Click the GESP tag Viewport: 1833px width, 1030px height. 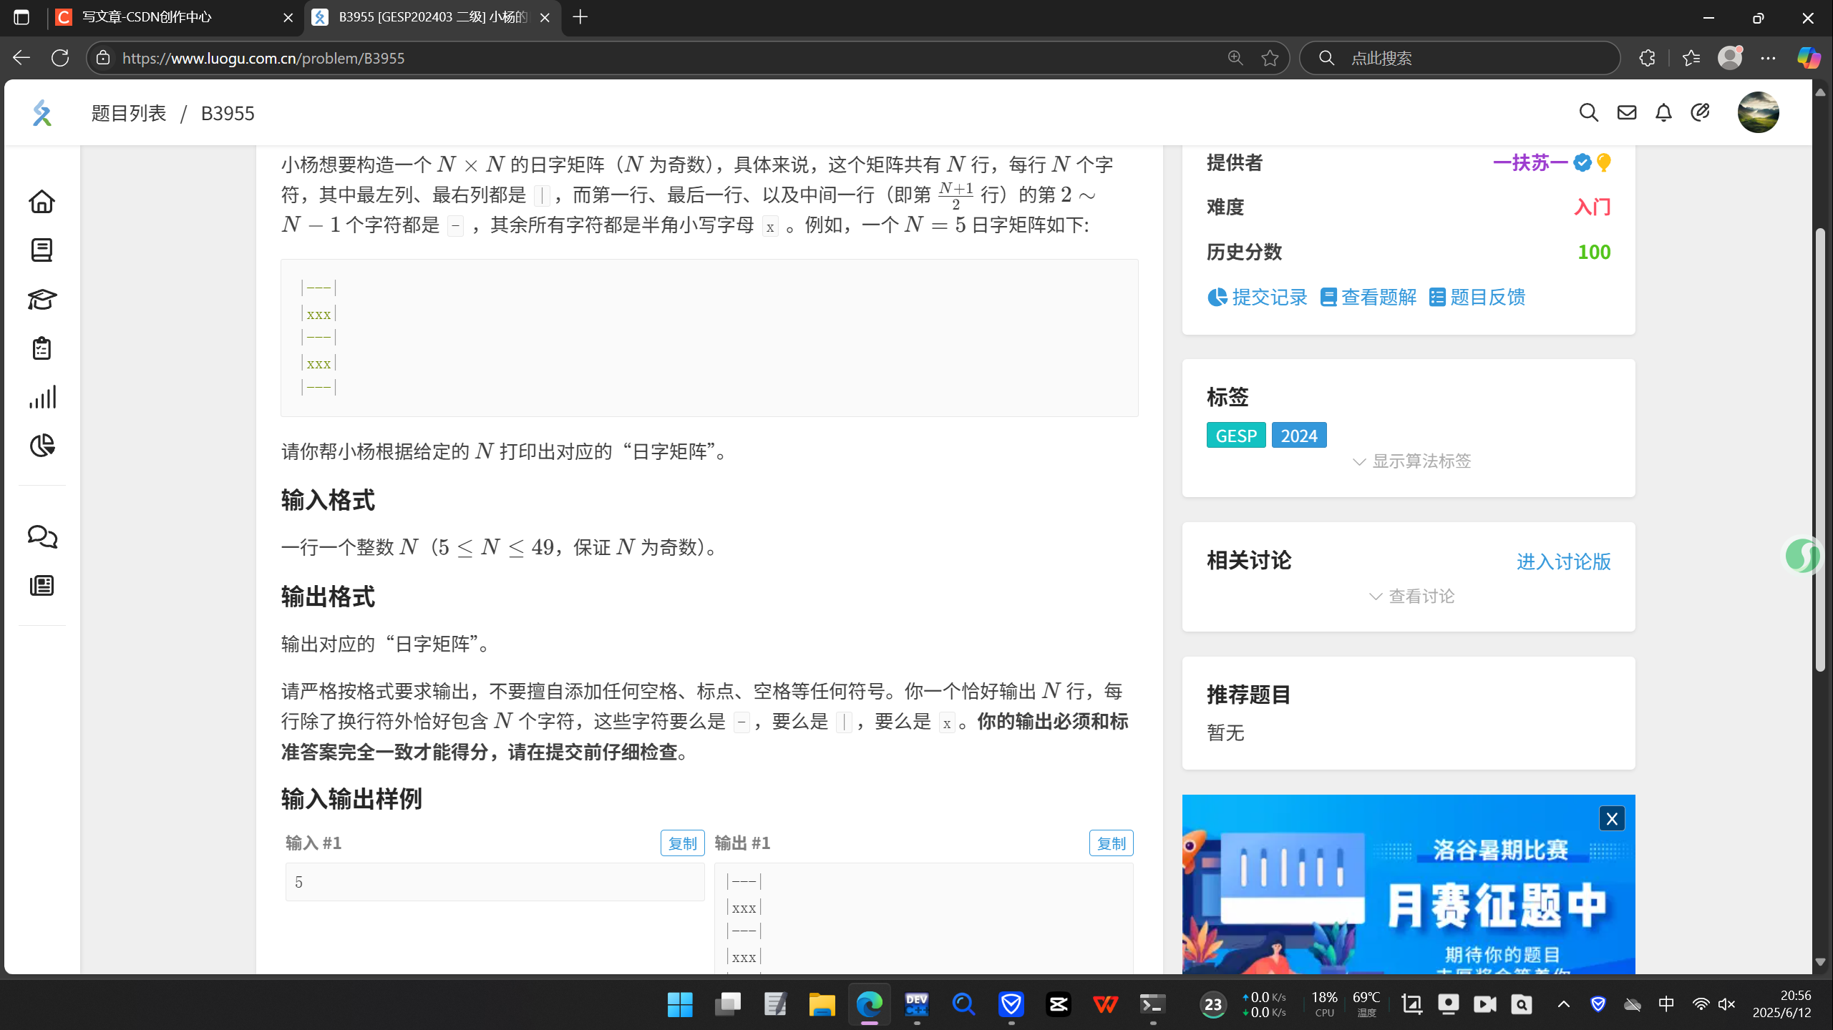1235,436
